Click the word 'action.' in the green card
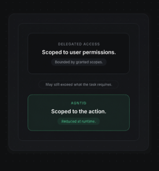Viewport: 159px width, 171px height. [x=97, y=112]
